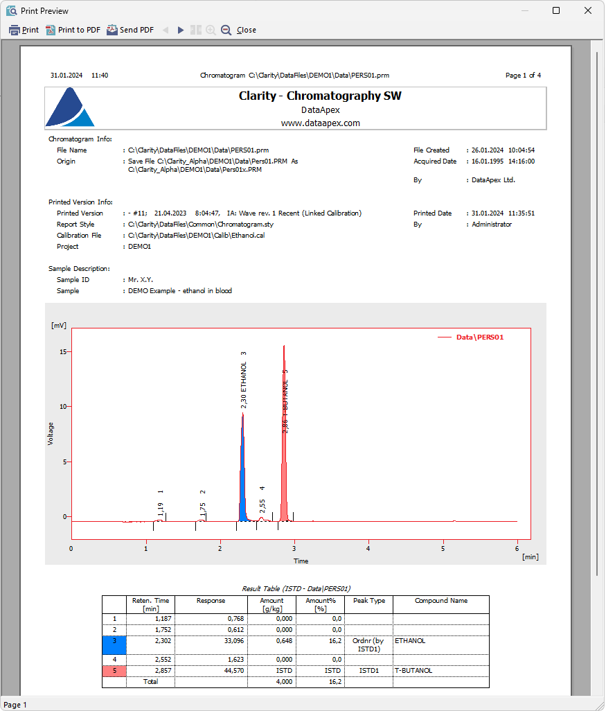Click the www.dataapex.com address in the header

pyautogui.click(x=321, y=123)
